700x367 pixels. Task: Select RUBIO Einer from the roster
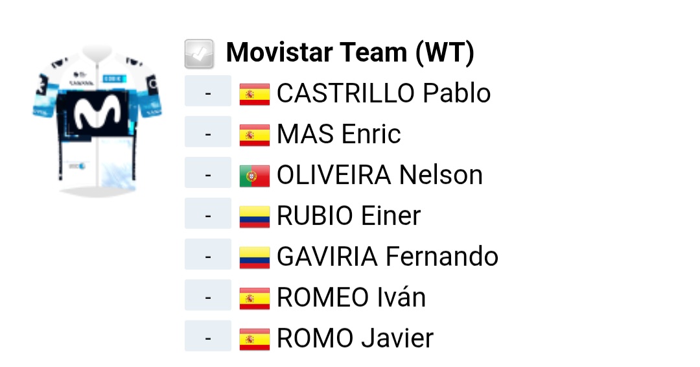pos(349,216)
